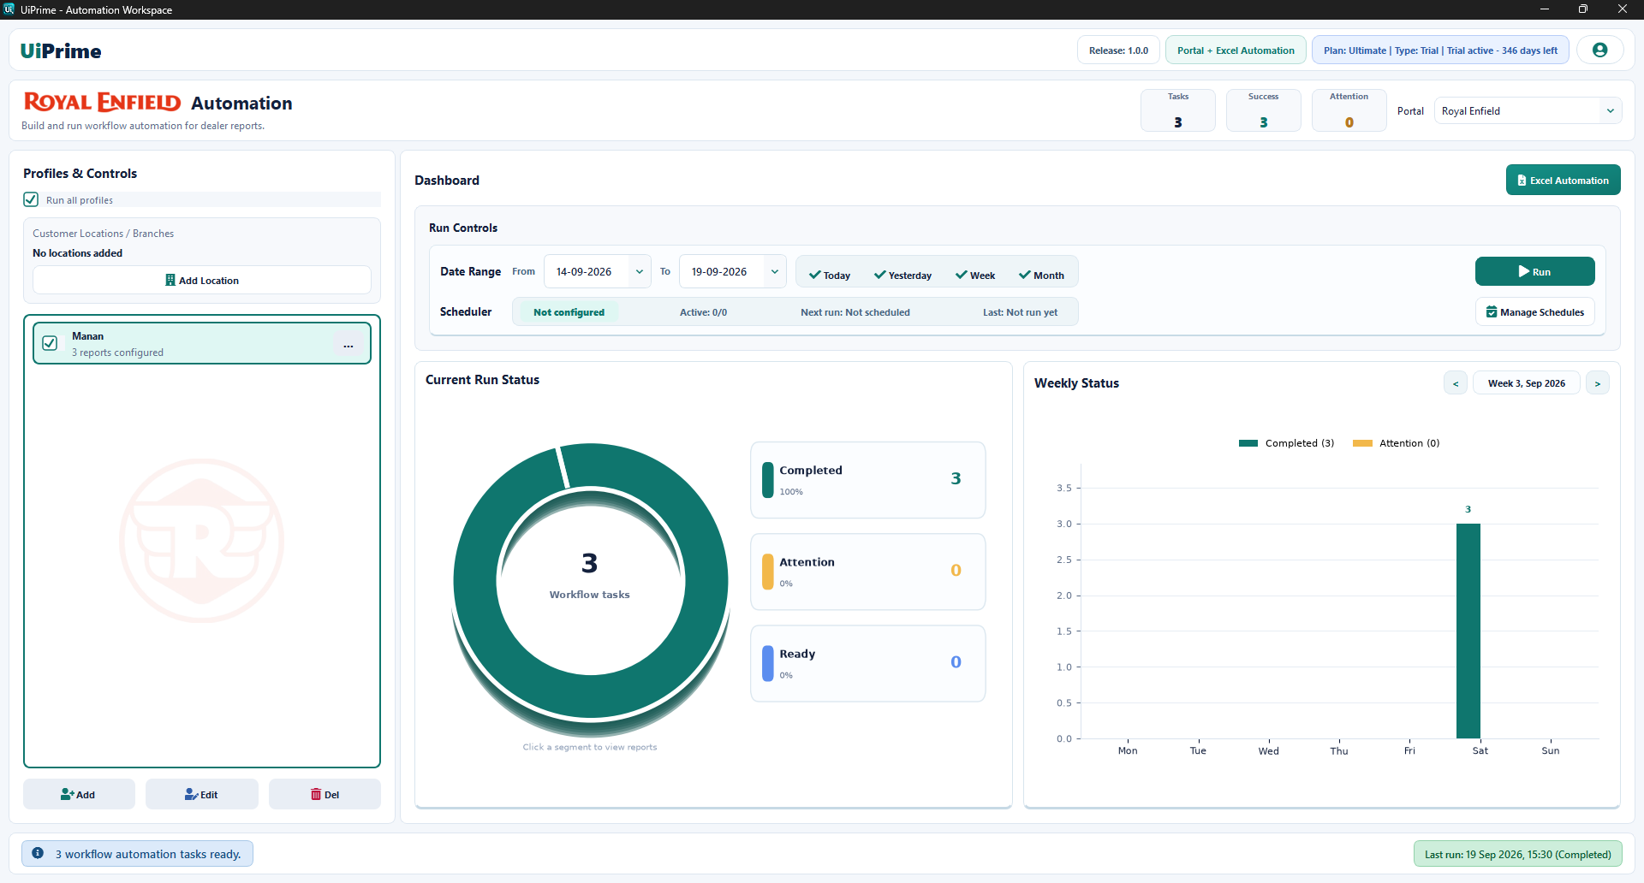1644x883 pixels.
Task: Open the Completed status card
Action: [x=868, y=480]
